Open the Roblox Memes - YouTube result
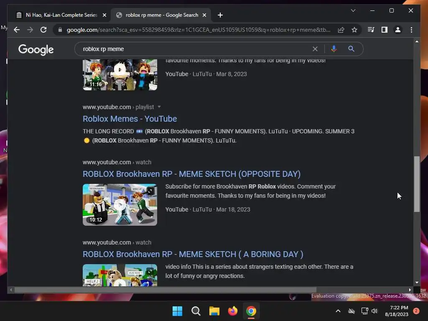 130,119
